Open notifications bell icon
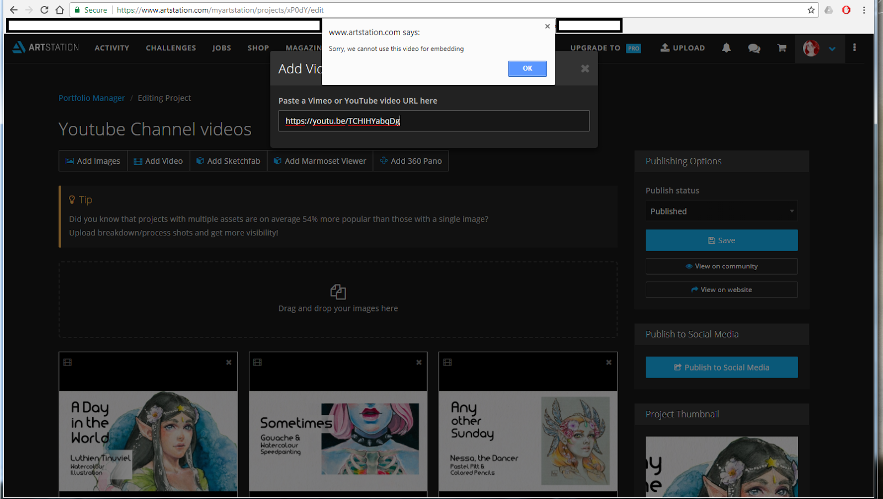This screenshot has width=883, height=499. tap(726, 48)
